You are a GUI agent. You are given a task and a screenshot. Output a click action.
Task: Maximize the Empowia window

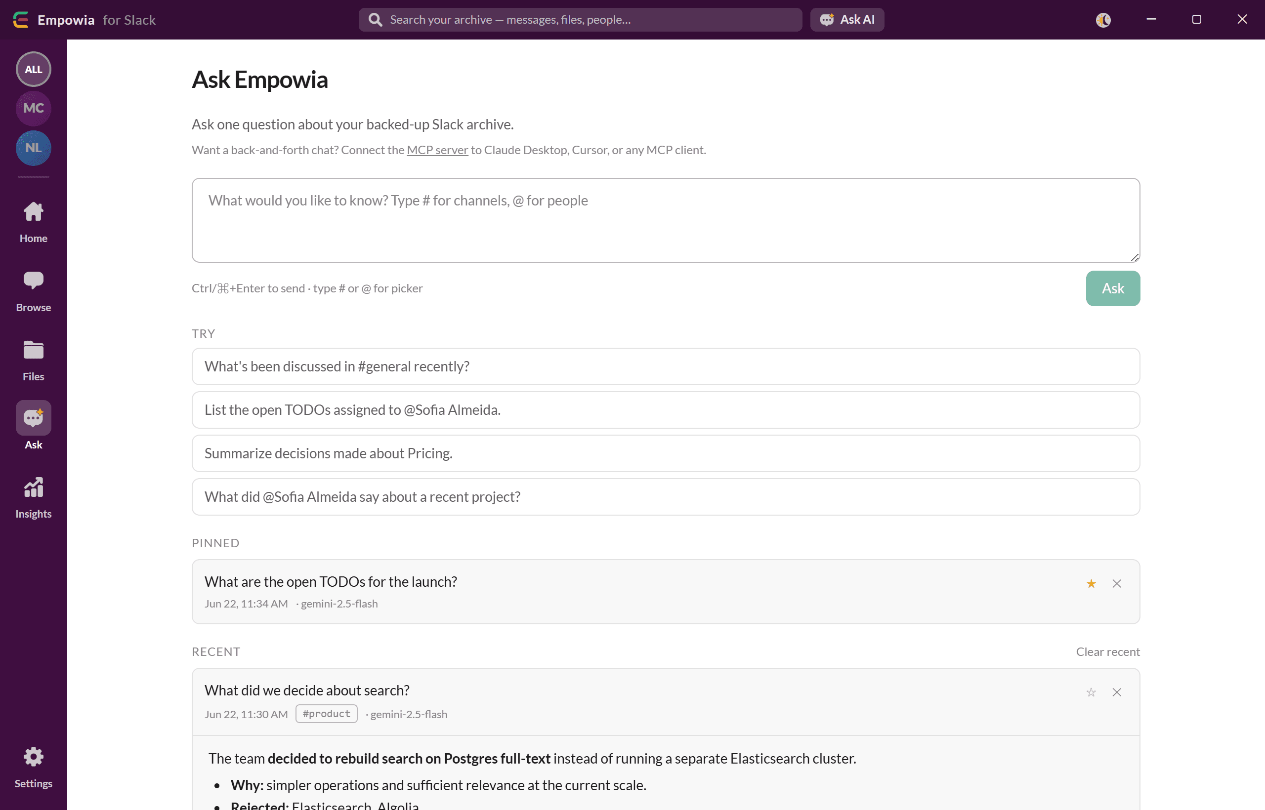(x=1197, y=19)
